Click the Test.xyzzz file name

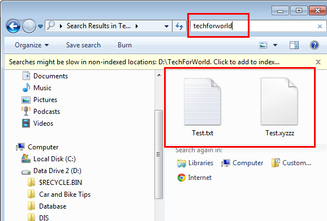click(x=279, y=133)
